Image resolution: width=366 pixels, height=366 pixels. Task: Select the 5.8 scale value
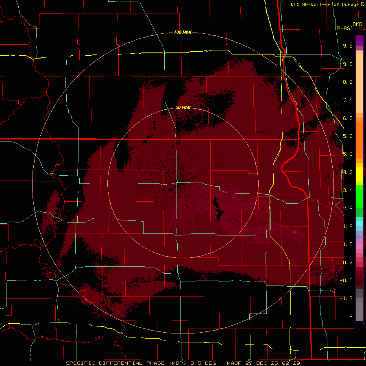click(348, 136)
